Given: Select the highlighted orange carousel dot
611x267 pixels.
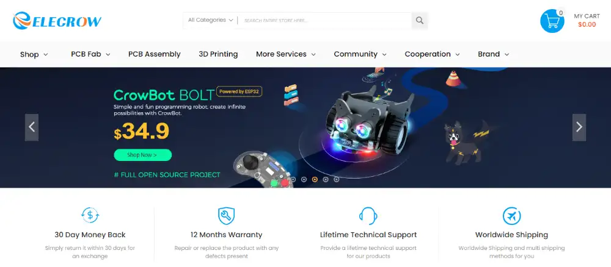Looking at the screenshot, I should [315, 180].
